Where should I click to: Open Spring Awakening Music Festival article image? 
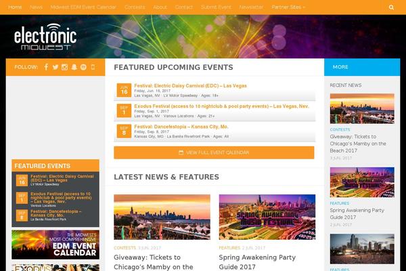click(267, 217)
